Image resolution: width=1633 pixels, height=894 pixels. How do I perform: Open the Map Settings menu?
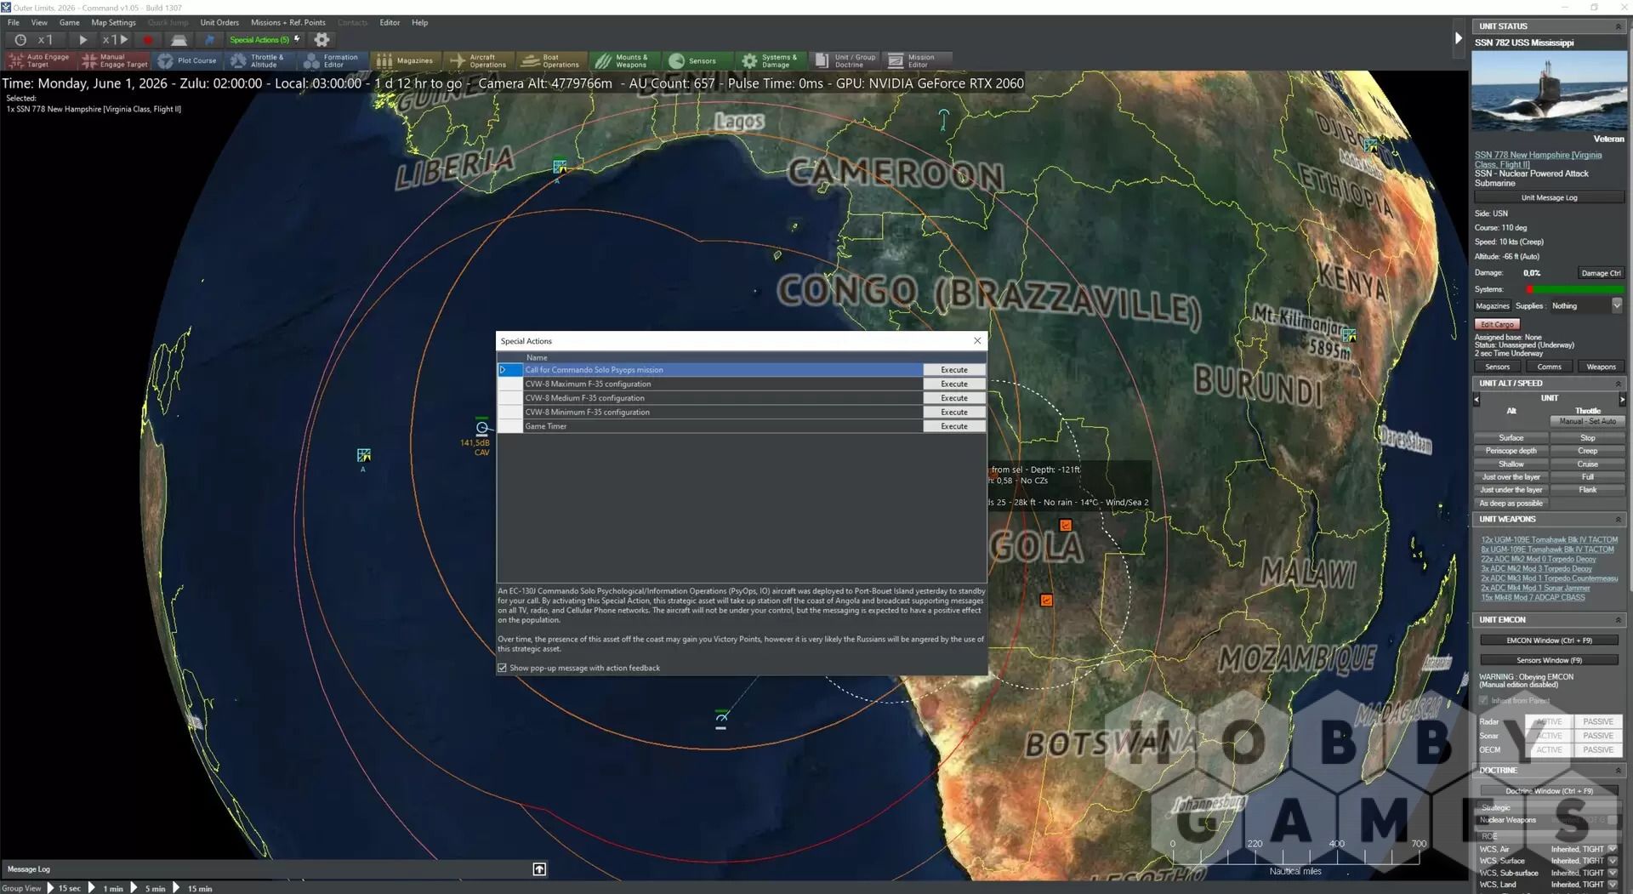click(113, 23)
